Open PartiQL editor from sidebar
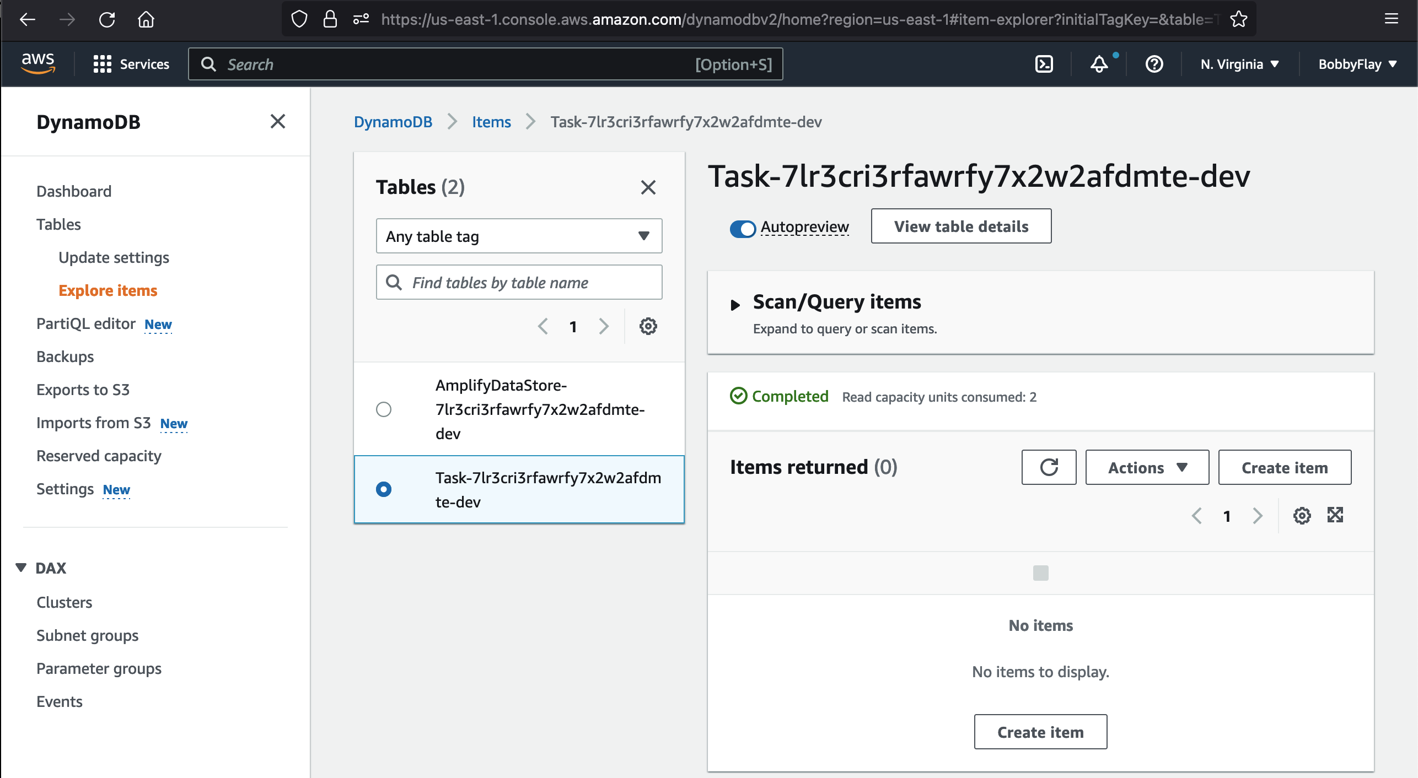 (x=86, y=323)
